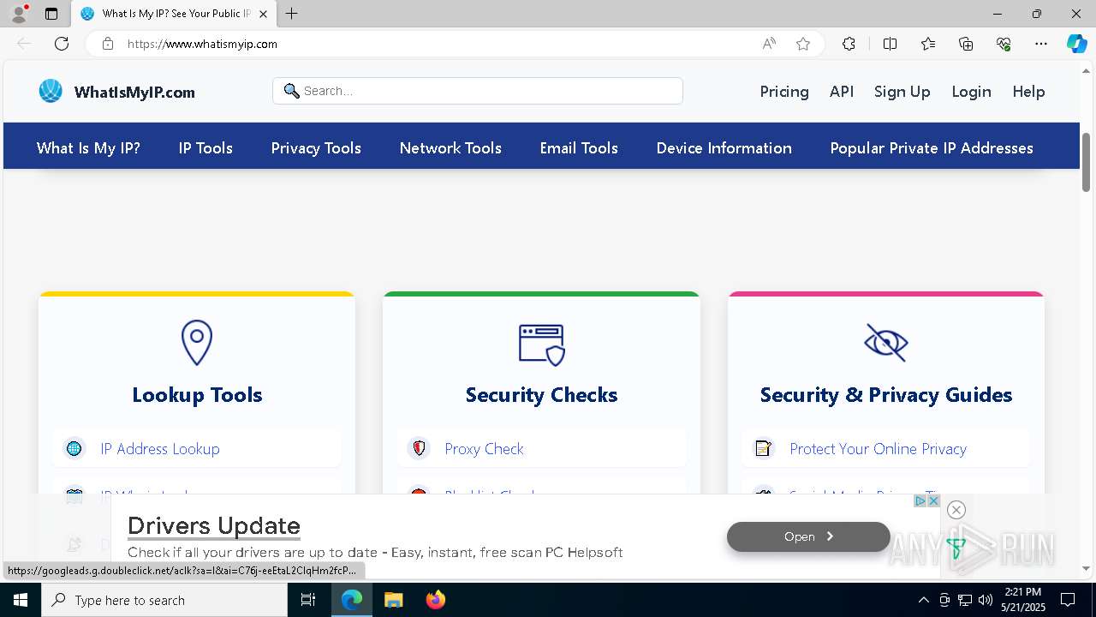Viewport: 1096px width, 617px height.
Task: Open the Extensions puzzle icon
Action: click(x=849, y=44)
